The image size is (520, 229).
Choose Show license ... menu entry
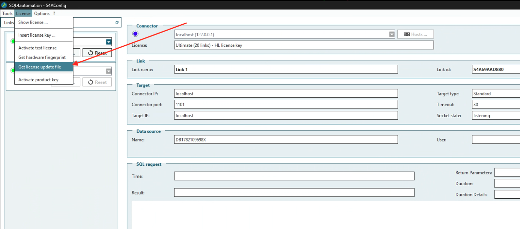click(x=44, y=22)
